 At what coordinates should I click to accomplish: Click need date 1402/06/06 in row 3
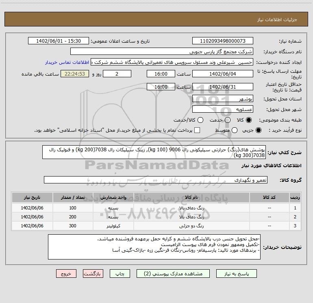point(32,226)
